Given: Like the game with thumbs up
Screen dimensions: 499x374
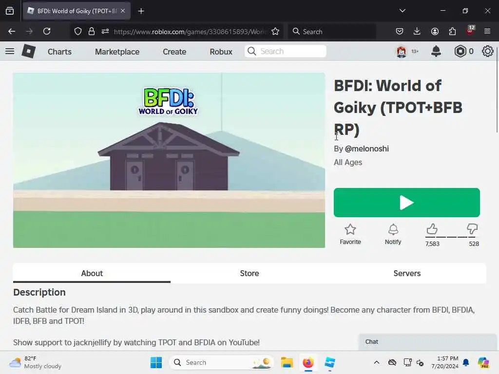Looking at the screenshot, I should (x=432, y=229).
